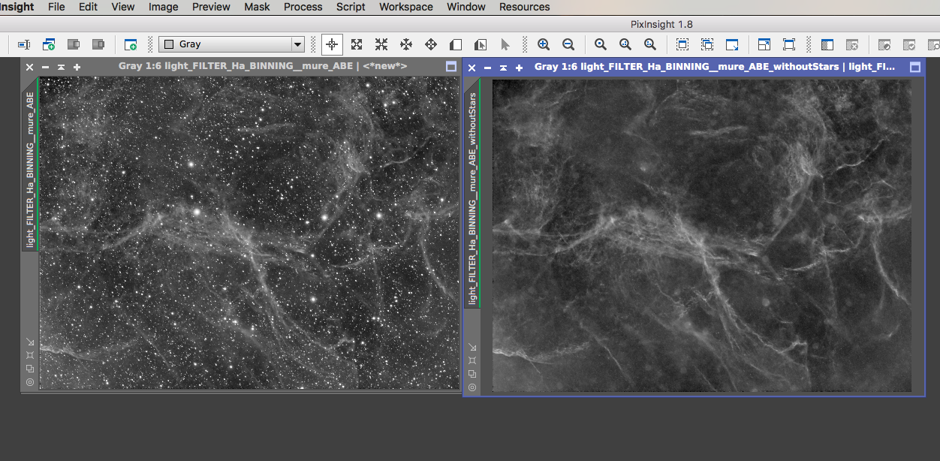Click the folded page corner icon
940x461 pixels.
click(x=456, y=44)
